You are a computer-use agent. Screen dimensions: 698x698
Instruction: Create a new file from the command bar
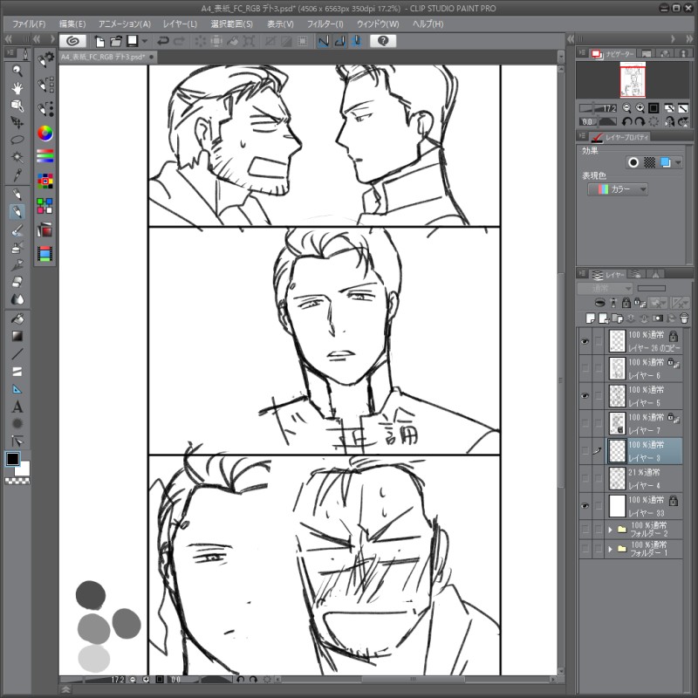coord(99,41)
